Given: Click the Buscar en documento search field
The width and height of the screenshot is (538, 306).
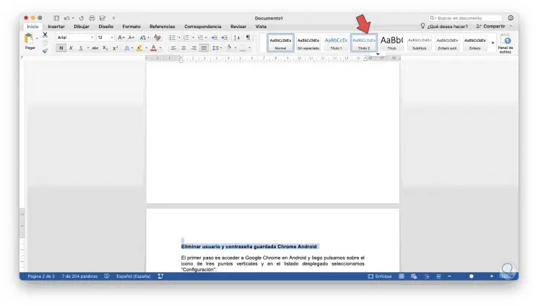Looking at the screenshot, I should 466,18.
